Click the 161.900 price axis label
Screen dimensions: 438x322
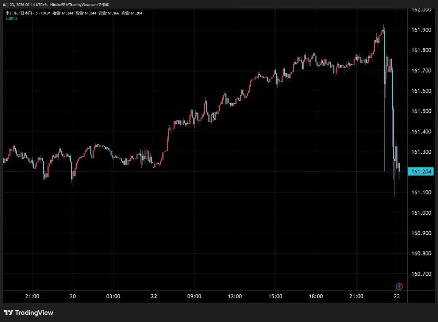[422, 30]
